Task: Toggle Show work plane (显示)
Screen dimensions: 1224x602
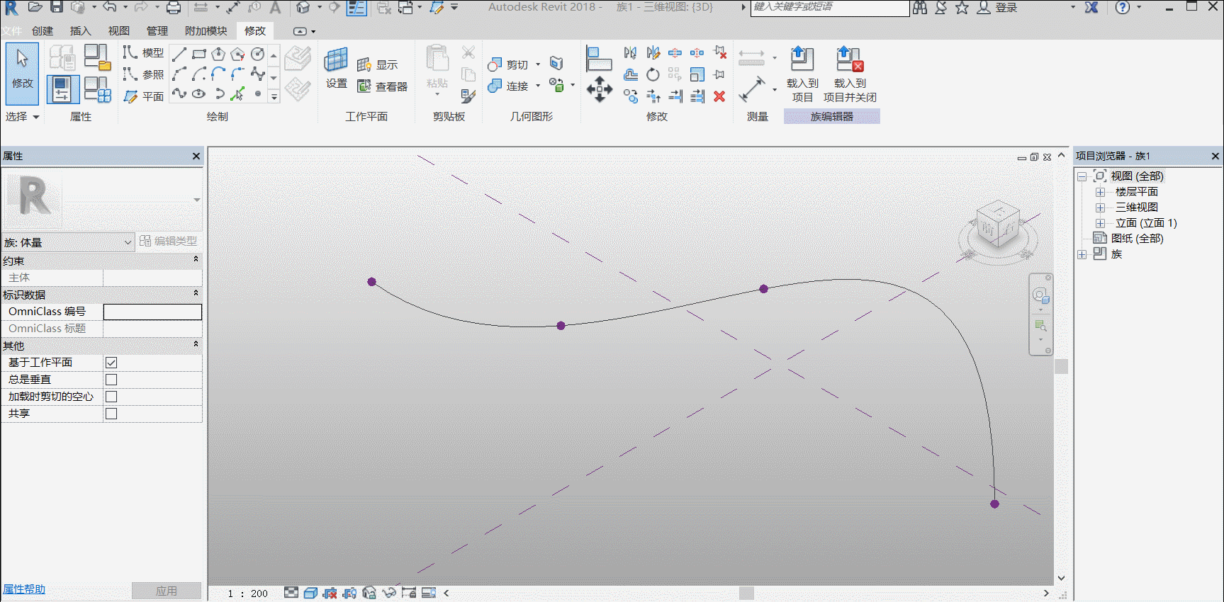Action: point(377,64)
